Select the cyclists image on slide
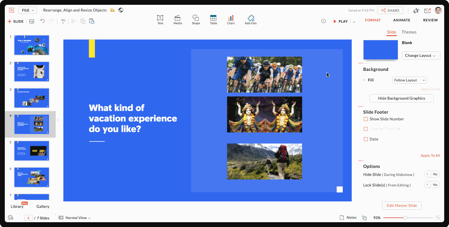449x227 pixels. pos(264,75)
